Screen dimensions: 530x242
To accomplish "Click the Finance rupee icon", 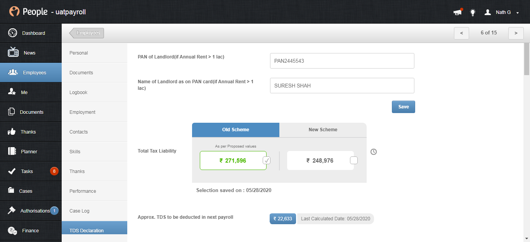I will (x=13, y=230).
